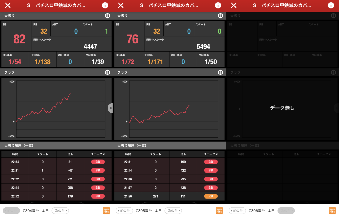Click the red line graph in the 0395番台 panel
Screen dimensions: 339x218
[x=159, y=114]
